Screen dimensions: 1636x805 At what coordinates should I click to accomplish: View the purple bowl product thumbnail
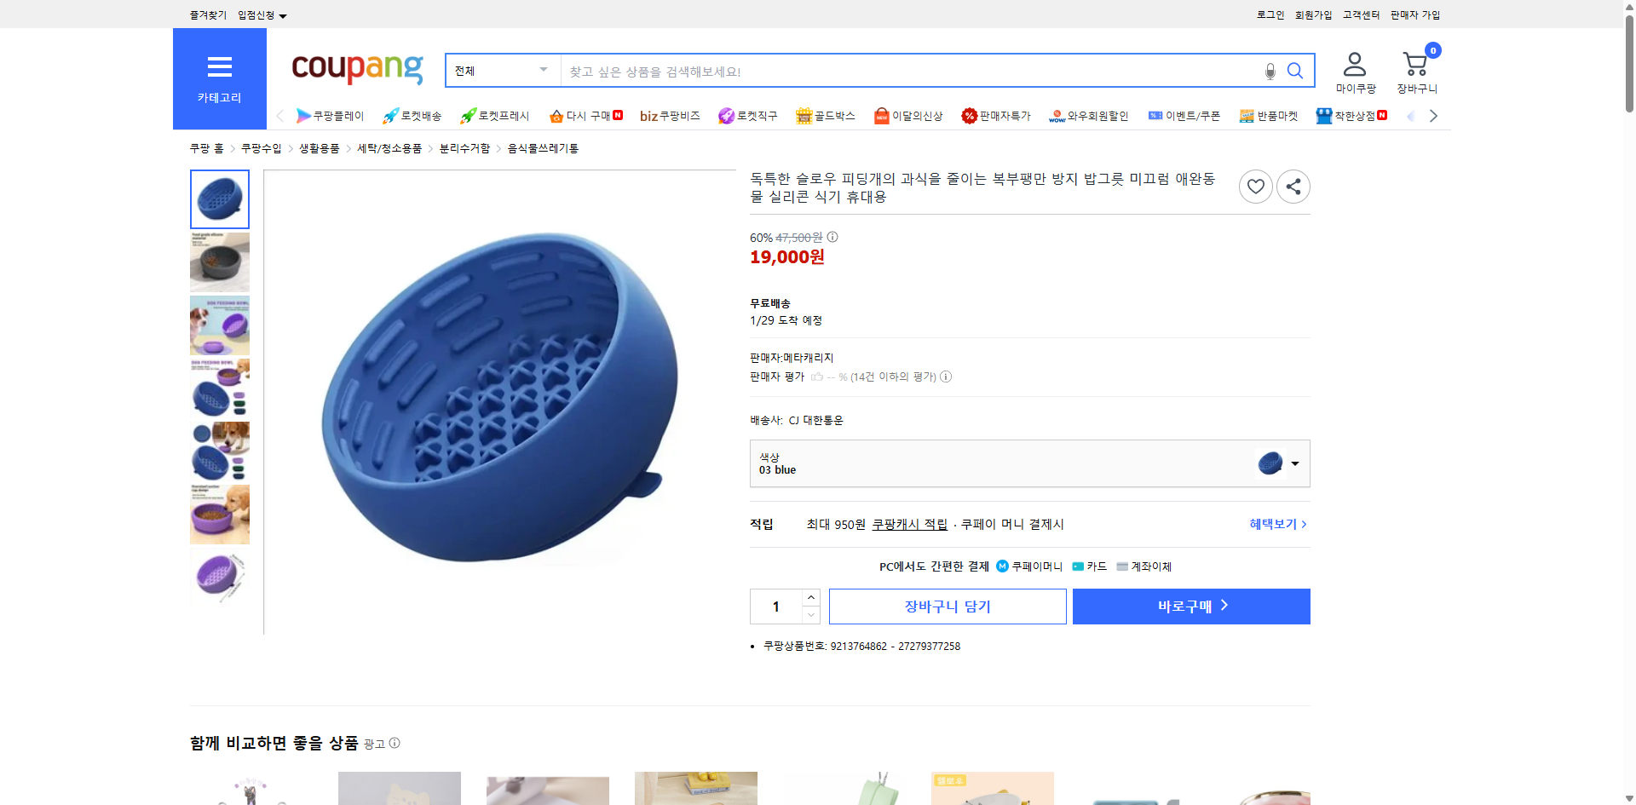point(219,578)
